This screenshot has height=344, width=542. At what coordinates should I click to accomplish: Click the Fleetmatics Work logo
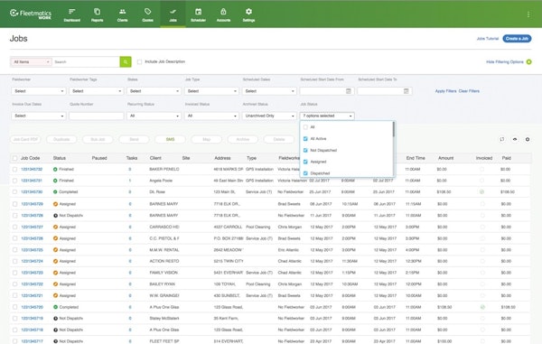coord(31,14)
